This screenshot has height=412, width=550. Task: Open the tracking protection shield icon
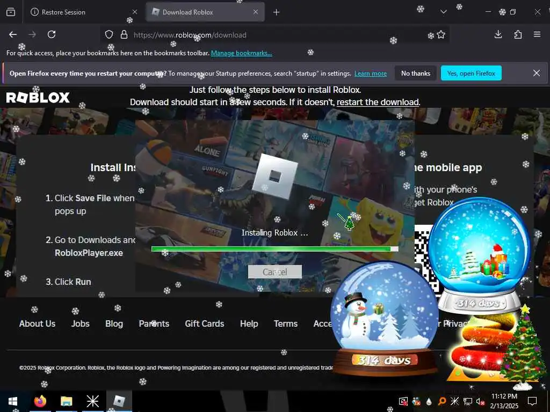(109, 35)
